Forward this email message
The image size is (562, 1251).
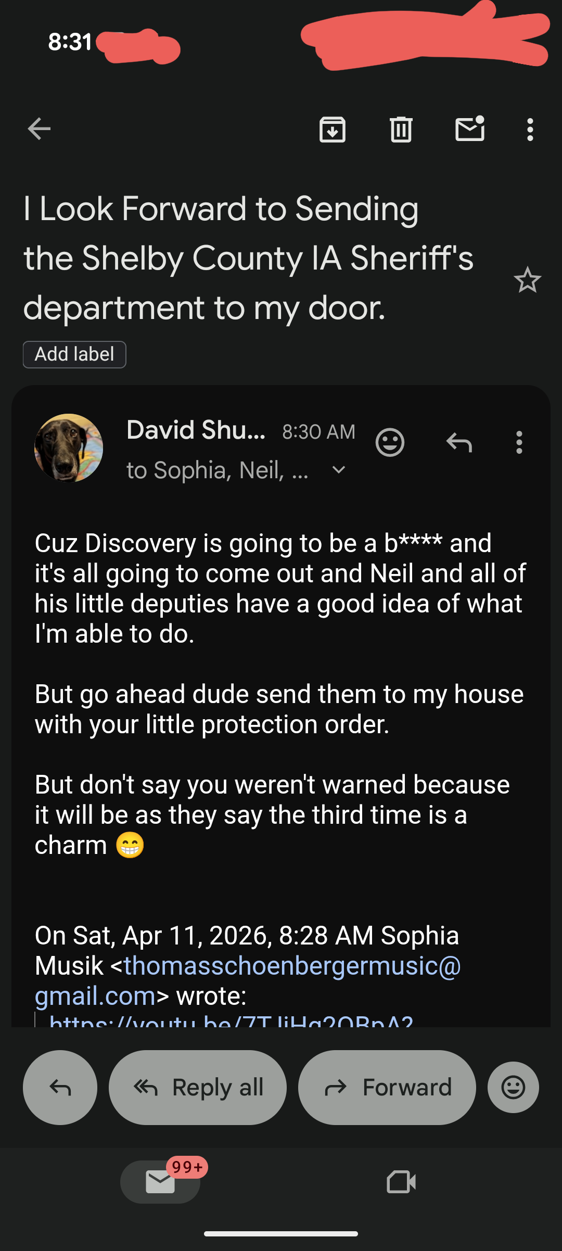[387, 1087]
